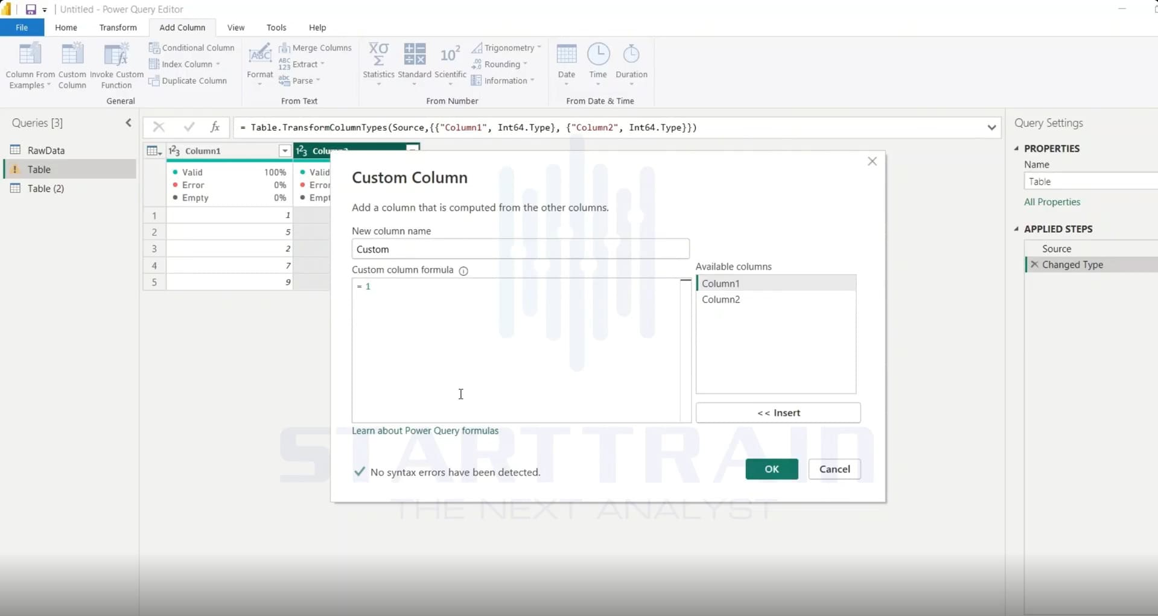Close the Custom Column dialog
This screenshot has height=616, width=1158.
[872, 161]
